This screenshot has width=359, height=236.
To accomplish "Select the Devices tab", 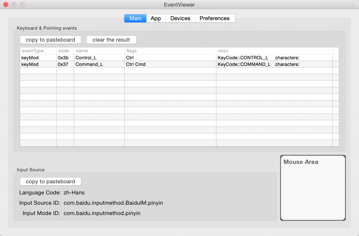I will click(180, 18).
